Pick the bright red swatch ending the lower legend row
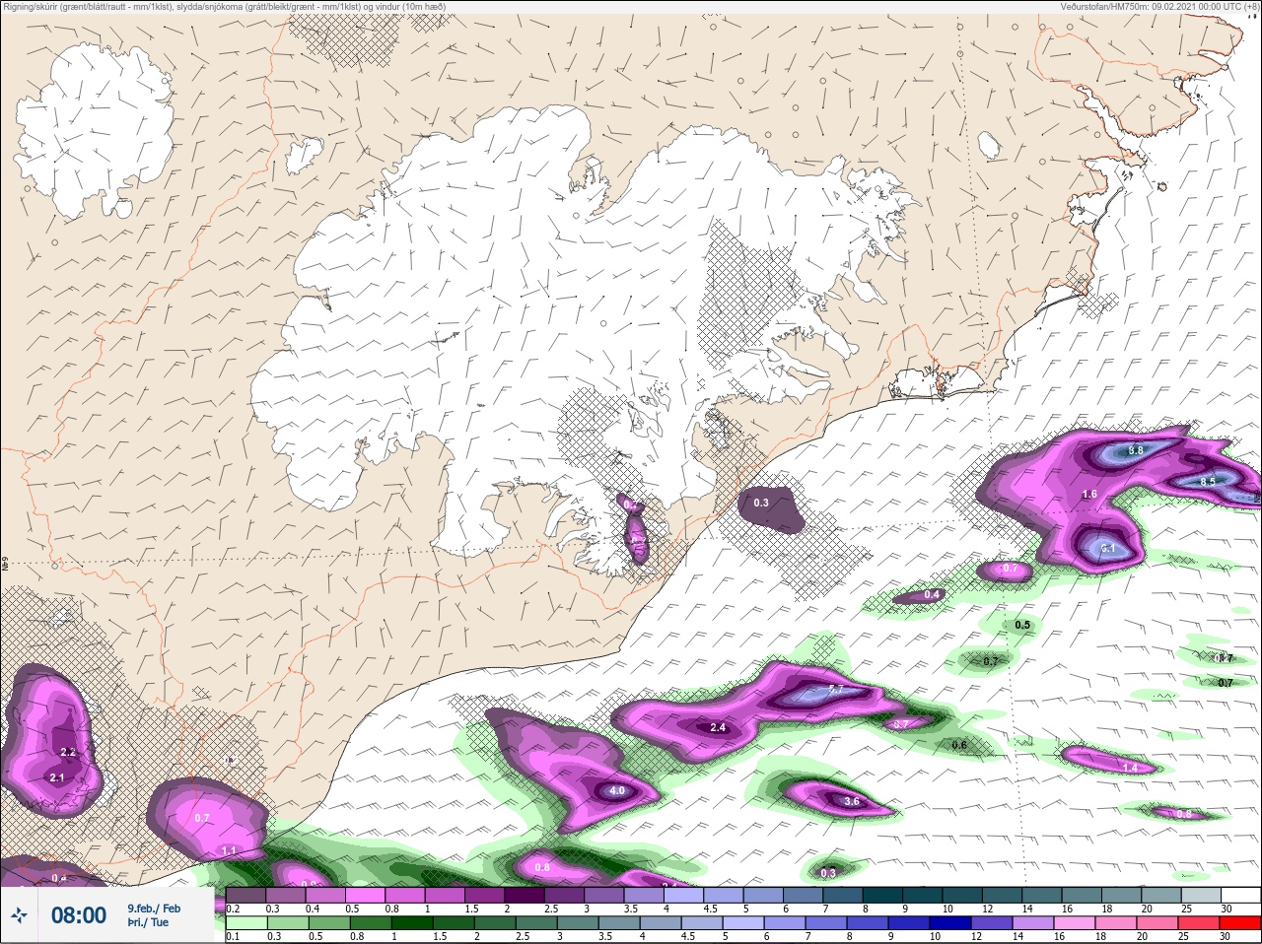The height and width of the screenshot is (944, 1262). pos(1241,922)
